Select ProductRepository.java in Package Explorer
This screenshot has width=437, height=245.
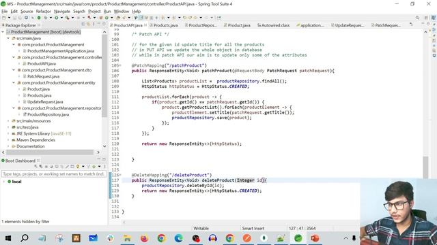pyautogui.click(x=48, y=114)
